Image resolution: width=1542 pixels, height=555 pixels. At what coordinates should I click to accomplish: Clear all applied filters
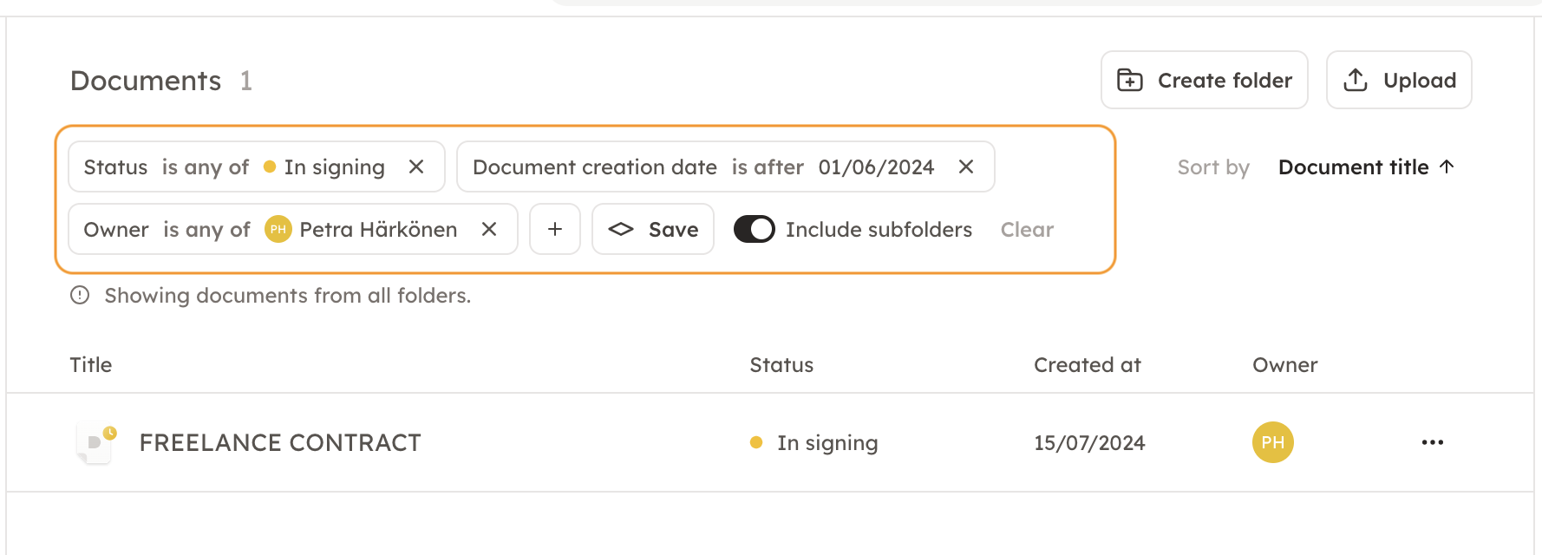[1027, 230]
